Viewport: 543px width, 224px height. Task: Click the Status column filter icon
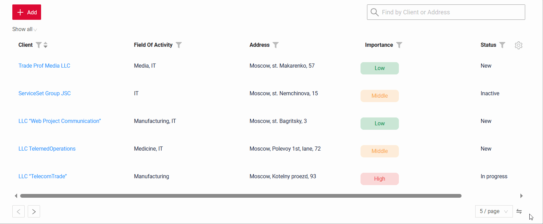pyautogui.click(x=502, y=45)
